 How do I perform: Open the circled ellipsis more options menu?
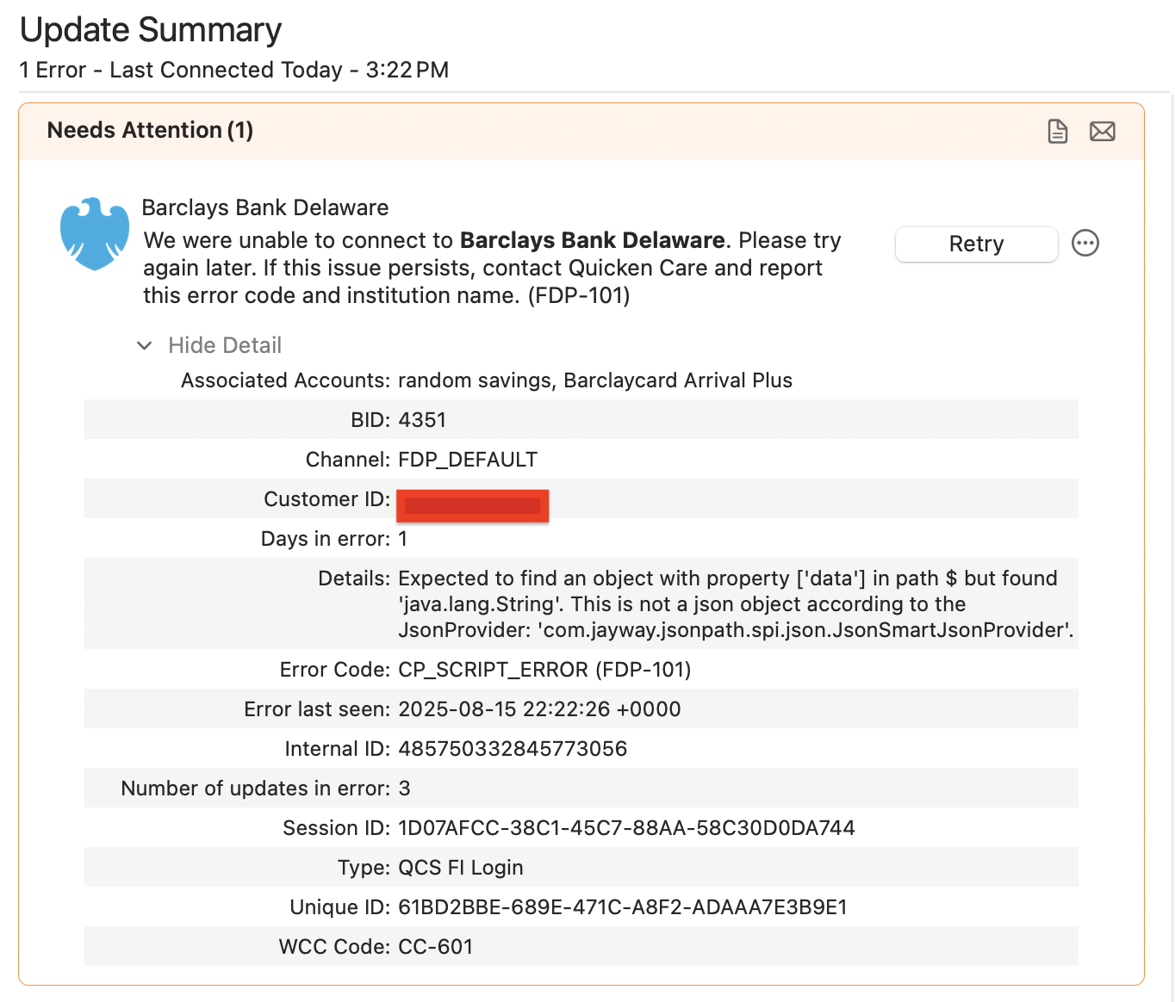click(1085, 244)
